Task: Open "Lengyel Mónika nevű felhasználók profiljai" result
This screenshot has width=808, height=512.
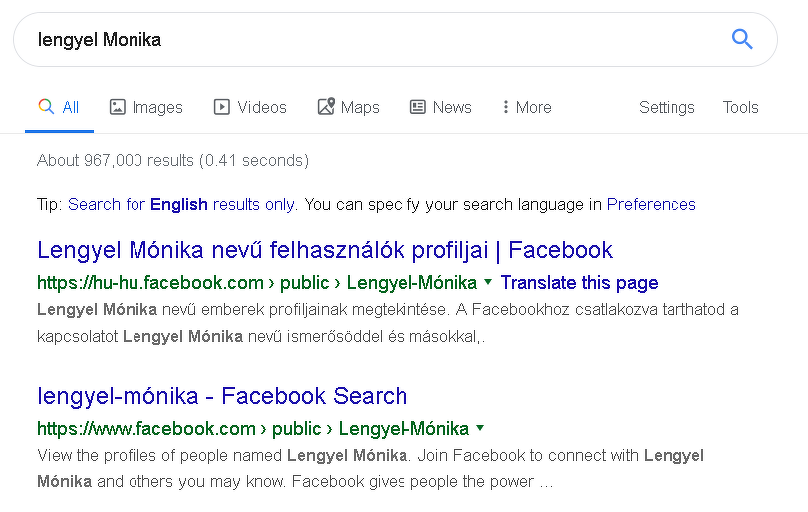Action: tap(325, 250)
